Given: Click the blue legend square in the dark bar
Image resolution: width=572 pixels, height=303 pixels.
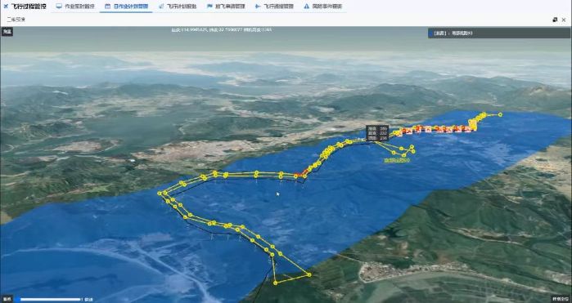Looking at the screenshot, I should click(430, 33).
